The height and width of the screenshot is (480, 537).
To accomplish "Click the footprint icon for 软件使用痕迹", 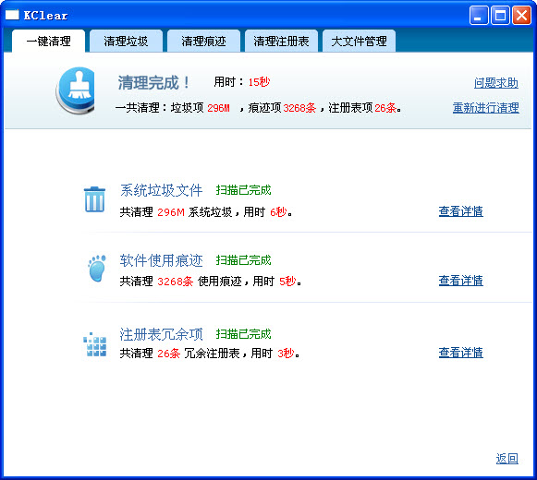I will coord(97,269).
